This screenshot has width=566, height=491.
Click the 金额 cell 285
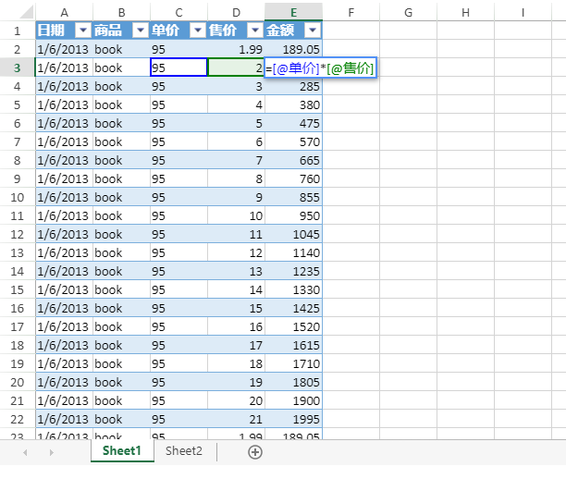294,86
